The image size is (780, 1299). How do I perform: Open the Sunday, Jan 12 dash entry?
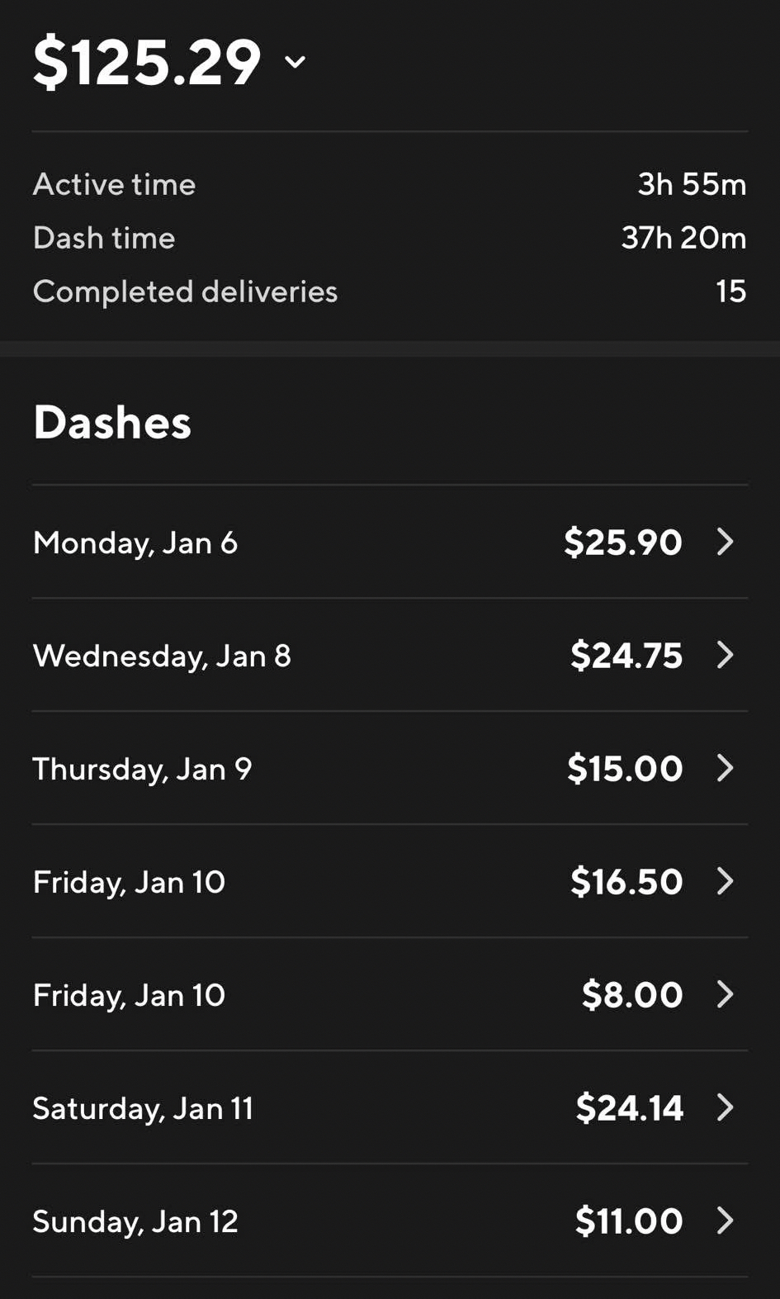point(135,1221)
